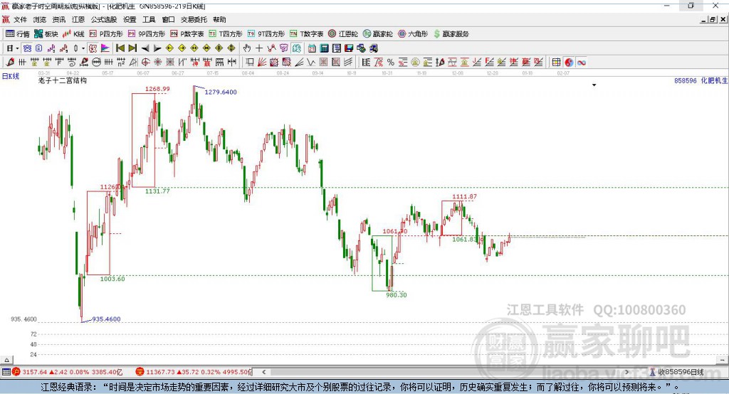Select the n² square lines tool
This screenshot has width=729, height=394.
coord(121,63)
